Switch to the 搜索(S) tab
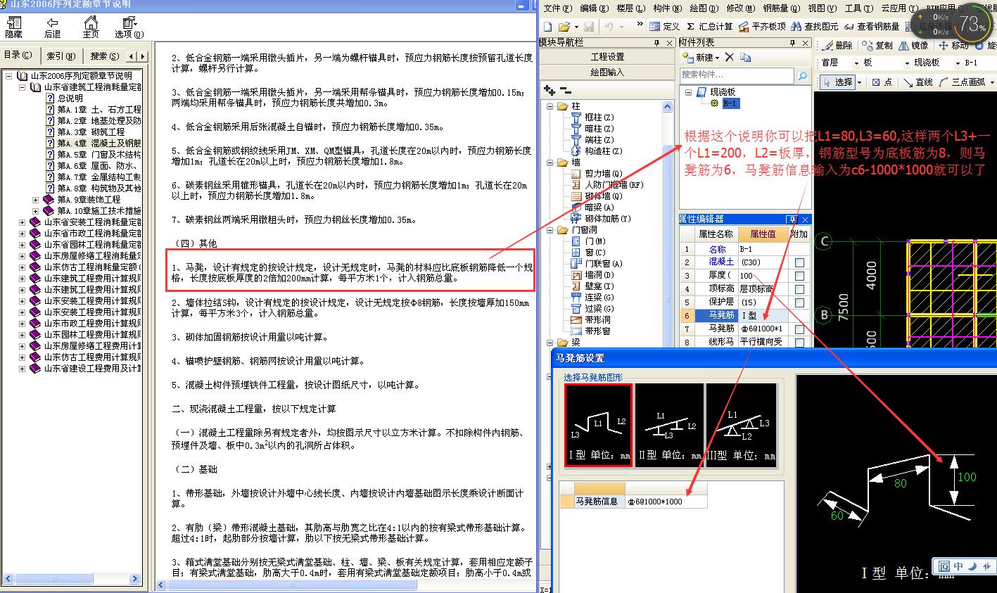The width and height of the screenshot is (997, 593). coord(105,56)
